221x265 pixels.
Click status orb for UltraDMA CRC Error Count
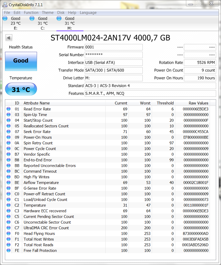[x=8, y=228]
